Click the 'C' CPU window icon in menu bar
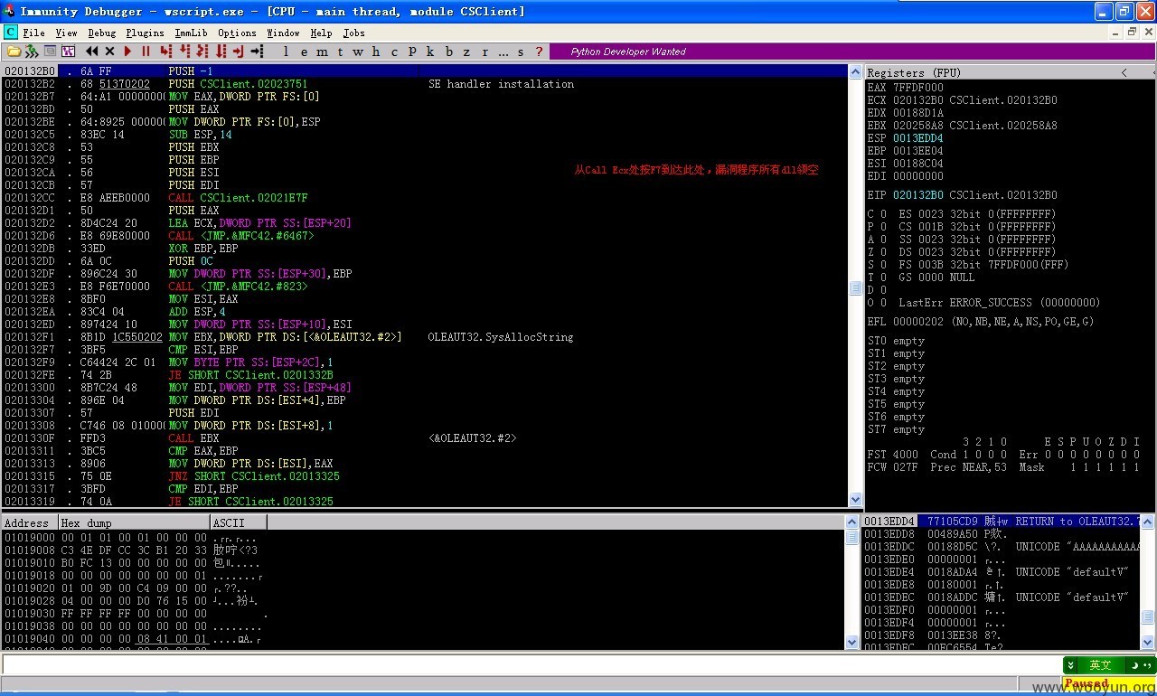Image resolution: width=1157 pixels, height=696 pixels. click(11, 32)
